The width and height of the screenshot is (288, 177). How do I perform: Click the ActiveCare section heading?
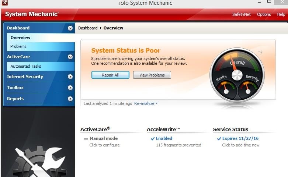pos(96,129)
